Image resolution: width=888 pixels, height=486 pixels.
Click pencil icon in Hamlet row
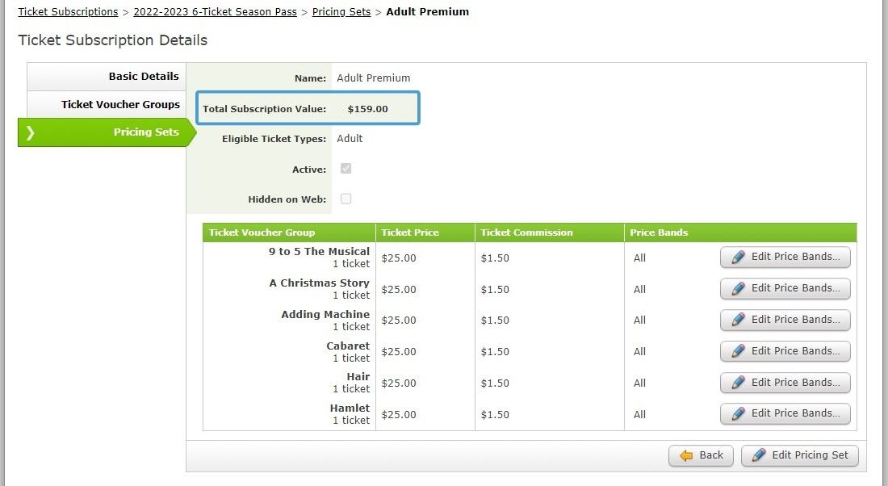pyautogui.click(x=738, y=414)
